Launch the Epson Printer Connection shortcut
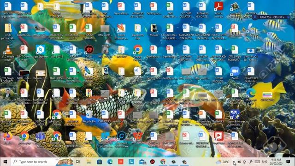295x166 pixels. click(235, 118)
